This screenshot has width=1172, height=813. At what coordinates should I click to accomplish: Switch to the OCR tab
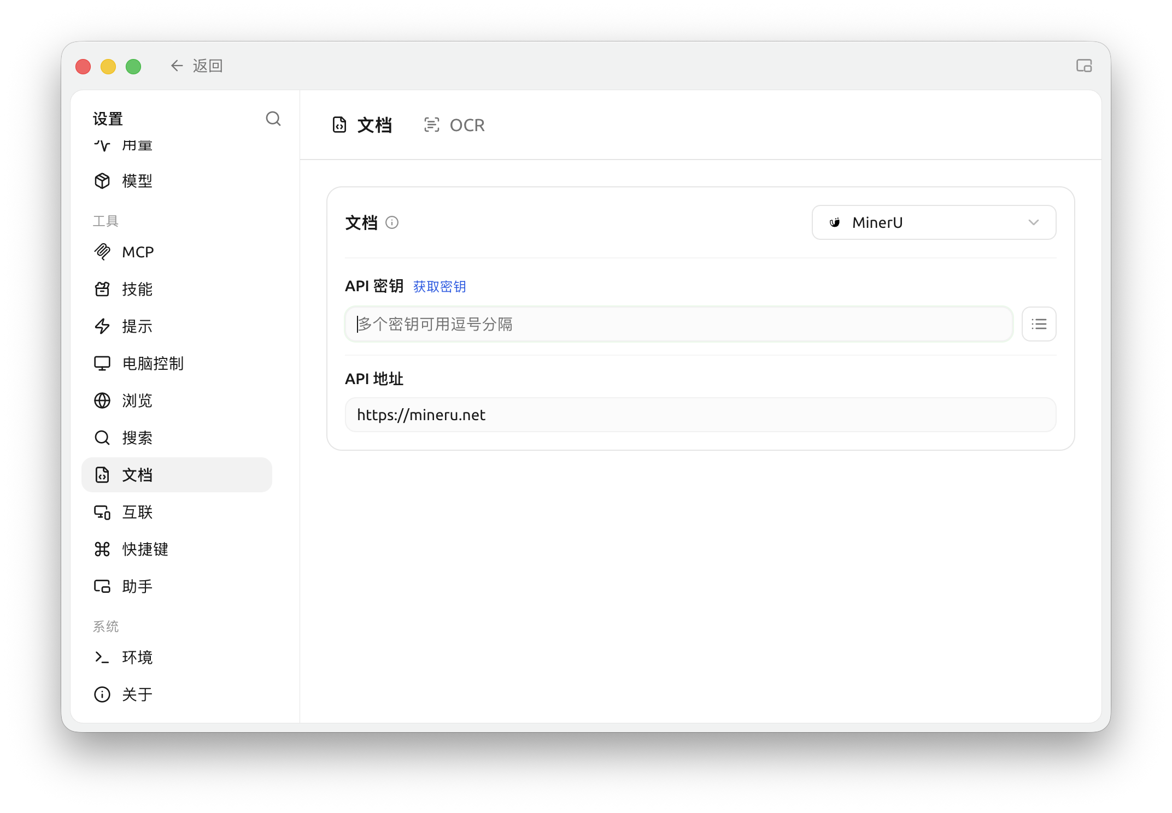click(x=454, y=125)
